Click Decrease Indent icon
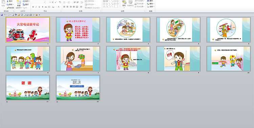The width and height of the screenshot is (254, 128). point(75,2)
